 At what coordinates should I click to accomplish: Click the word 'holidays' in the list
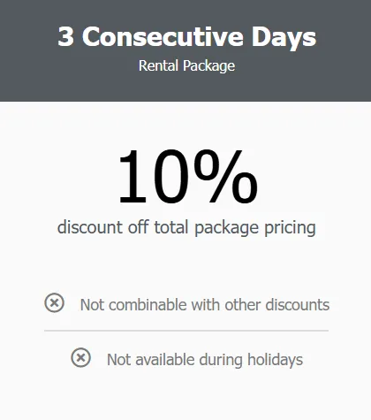coord(275,360)
